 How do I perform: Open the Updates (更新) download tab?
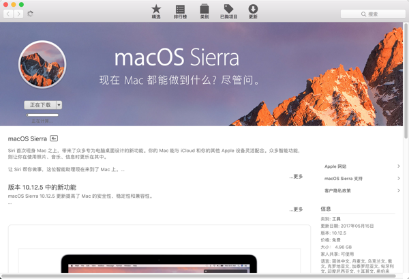253,12
